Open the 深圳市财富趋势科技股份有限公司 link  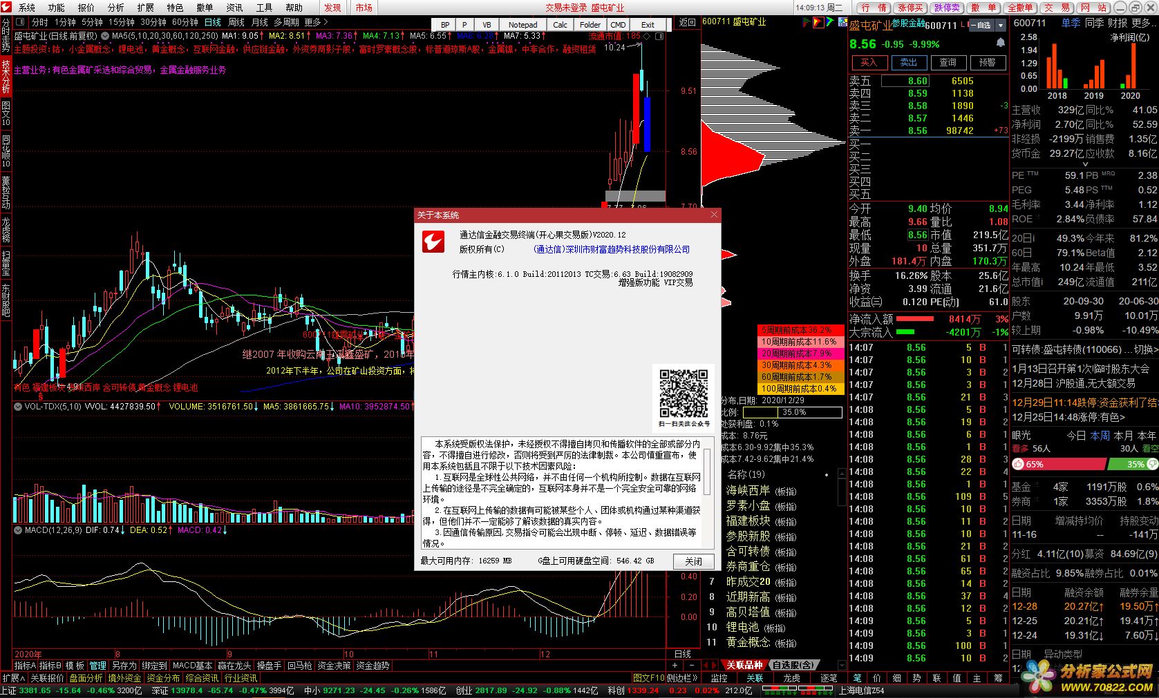612,249
